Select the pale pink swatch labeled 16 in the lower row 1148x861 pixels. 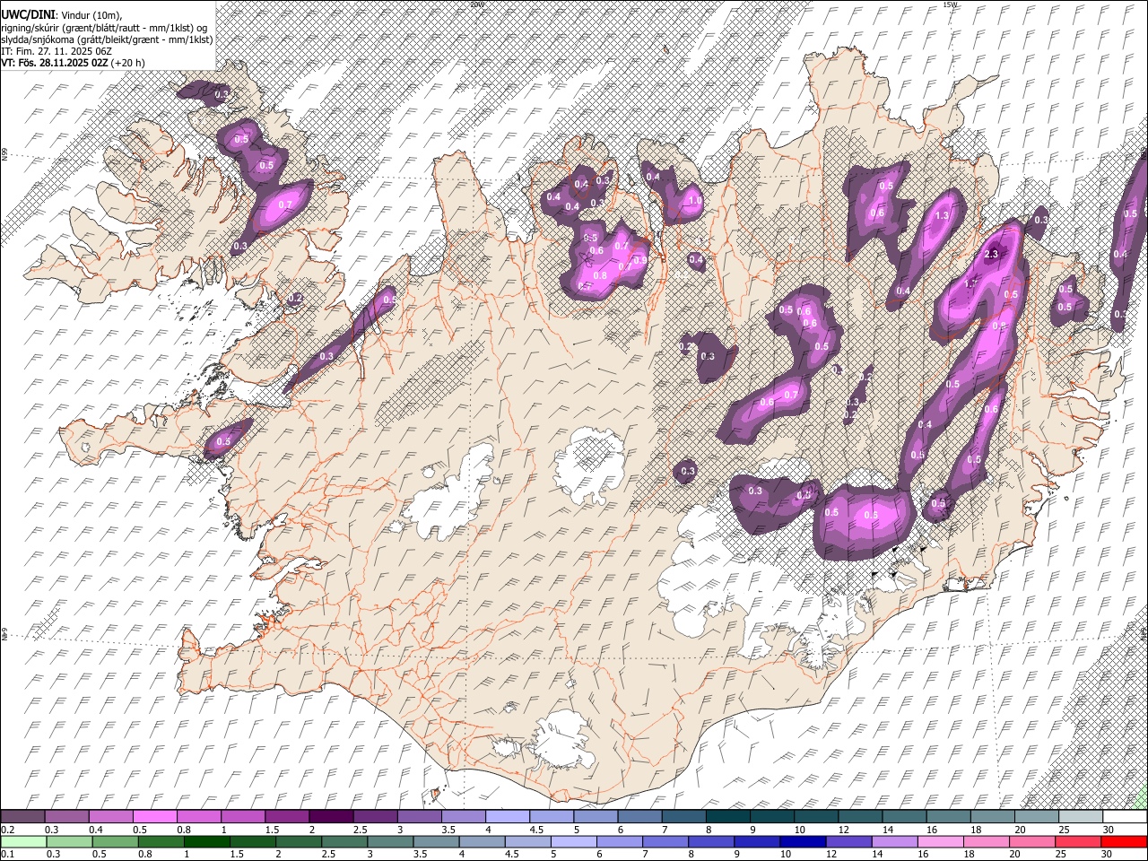[939, 841]
